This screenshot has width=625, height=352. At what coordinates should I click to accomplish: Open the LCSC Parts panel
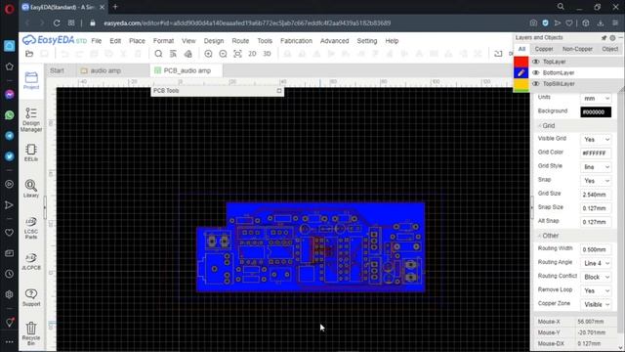pyautogui.click(x=31, y=228)
